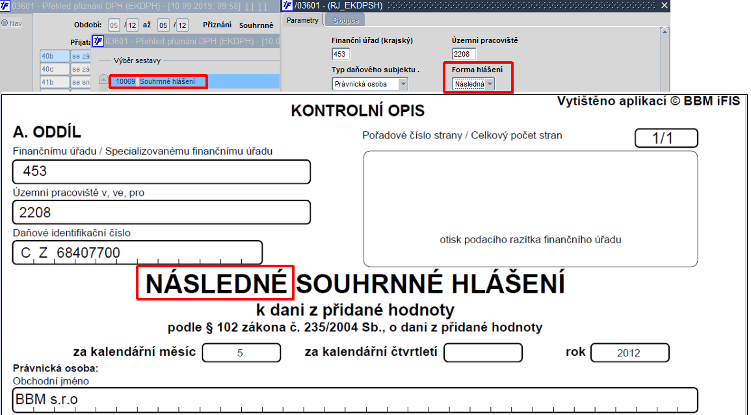Click the empty kalendářní čtvrtletí box
Image resolution: width=751 pixels, height=415 pixels.
483,353
